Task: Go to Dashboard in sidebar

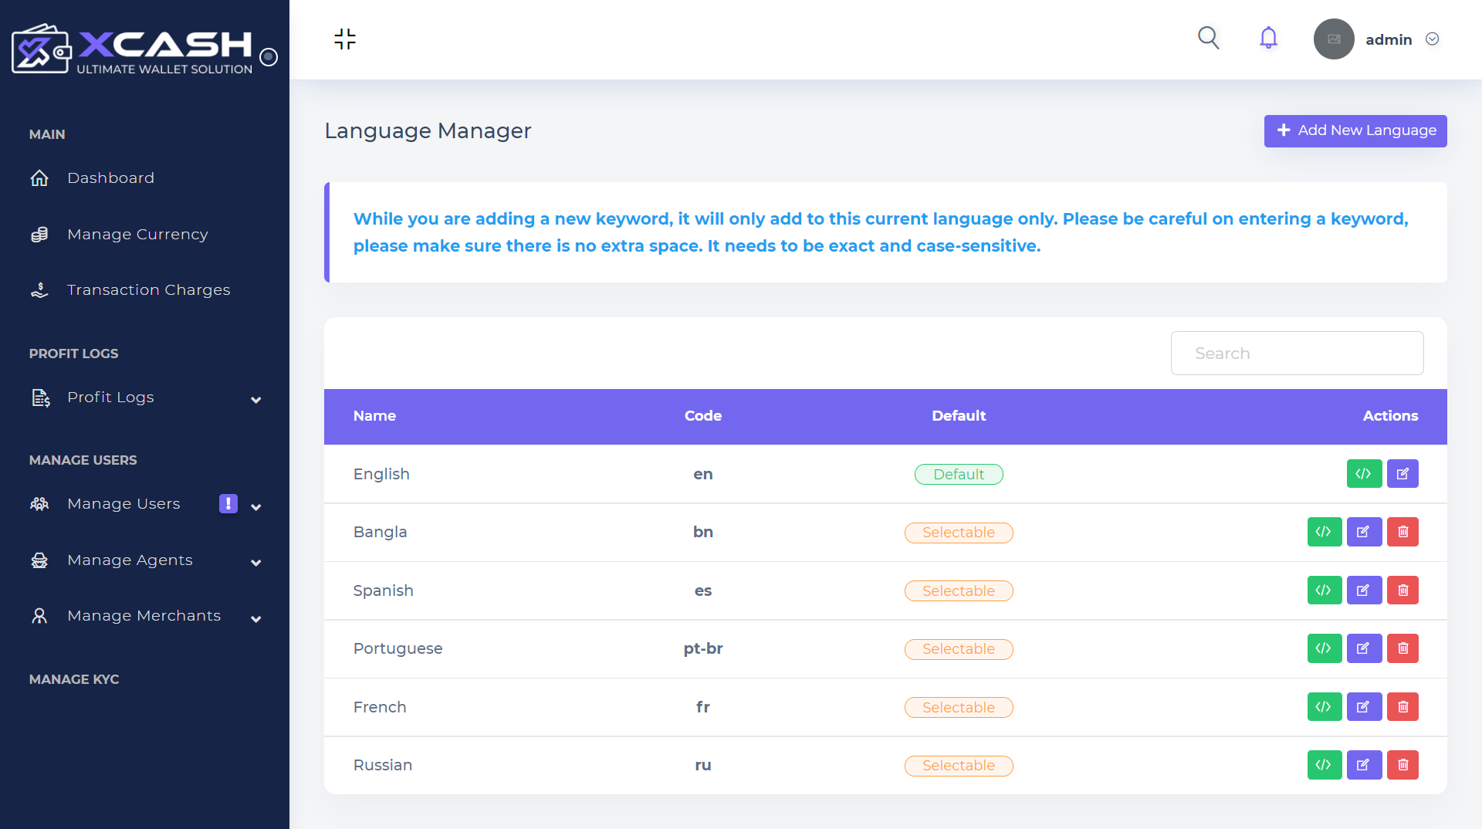Action: click(110, 178)
